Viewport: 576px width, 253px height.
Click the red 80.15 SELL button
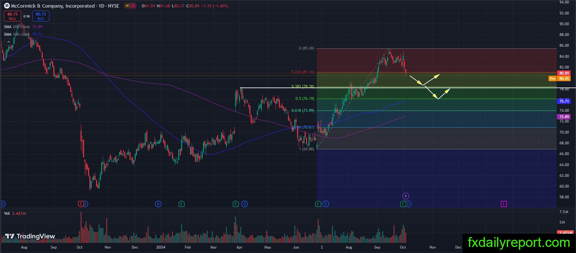click(12, 16)
